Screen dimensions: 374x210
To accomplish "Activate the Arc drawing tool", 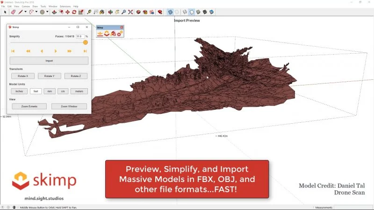I will (x=31, y=12).
